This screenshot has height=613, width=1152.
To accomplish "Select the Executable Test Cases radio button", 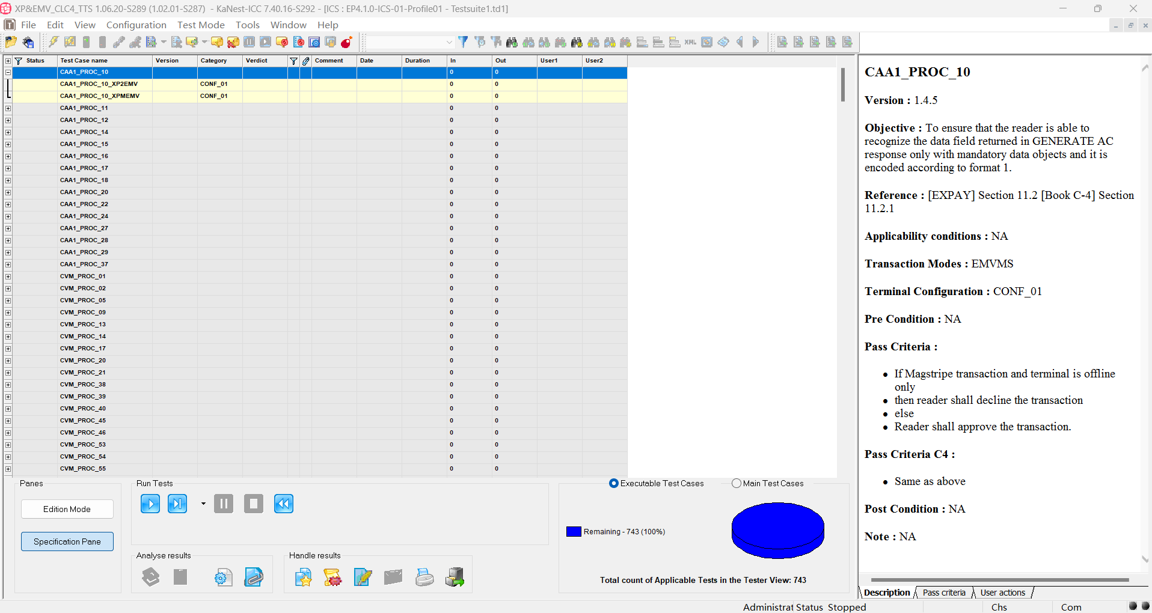I will (x=613, y=483).
